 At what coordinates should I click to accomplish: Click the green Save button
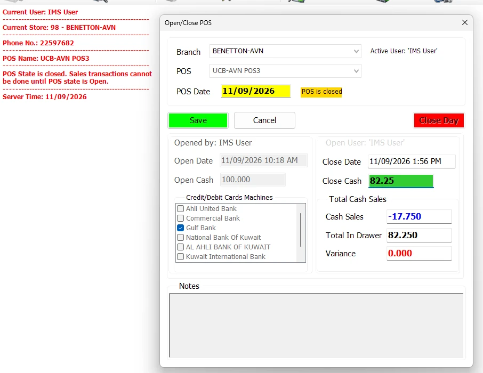pyautogui.click(x=198, y=120)
